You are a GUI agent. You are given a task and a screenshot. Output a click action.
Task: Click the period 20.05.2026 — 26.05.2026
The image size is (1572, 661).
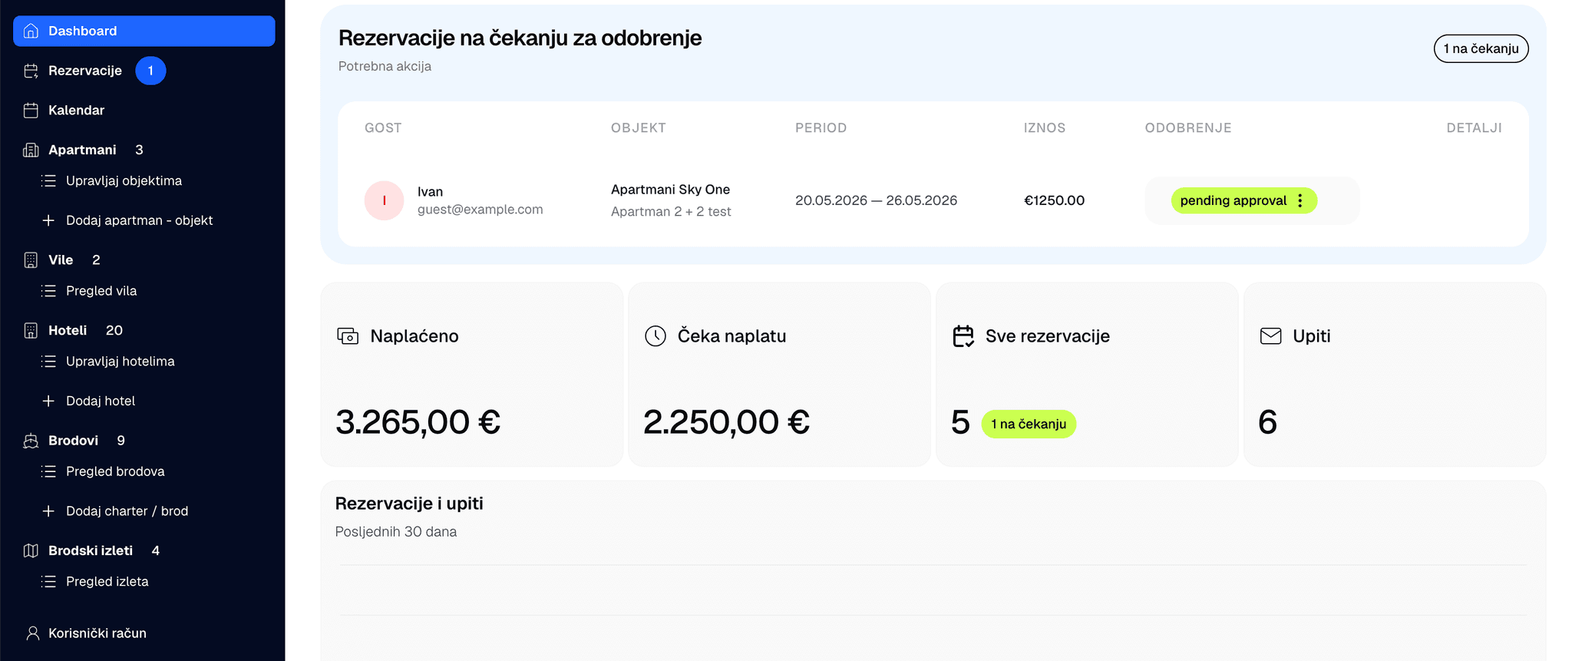click(876, 200)
